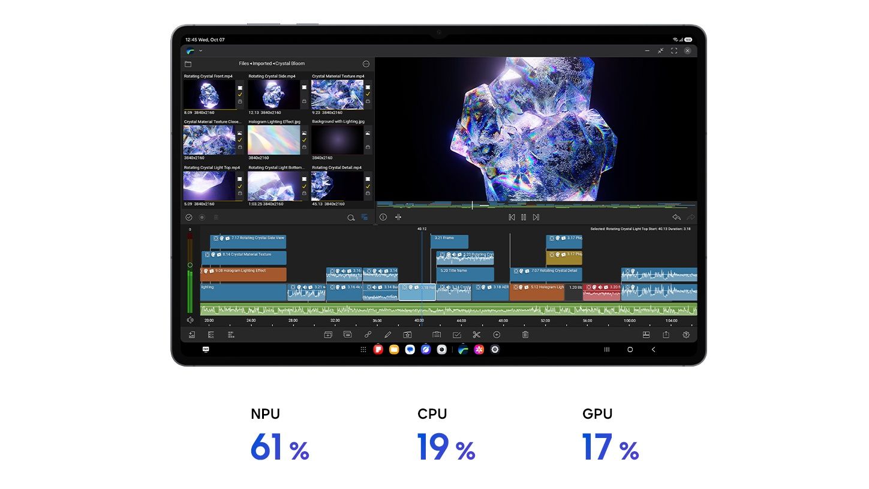Click the link clips chain icon
The height and width of the screenshot is (489, 869).
[x=368, y=335]
